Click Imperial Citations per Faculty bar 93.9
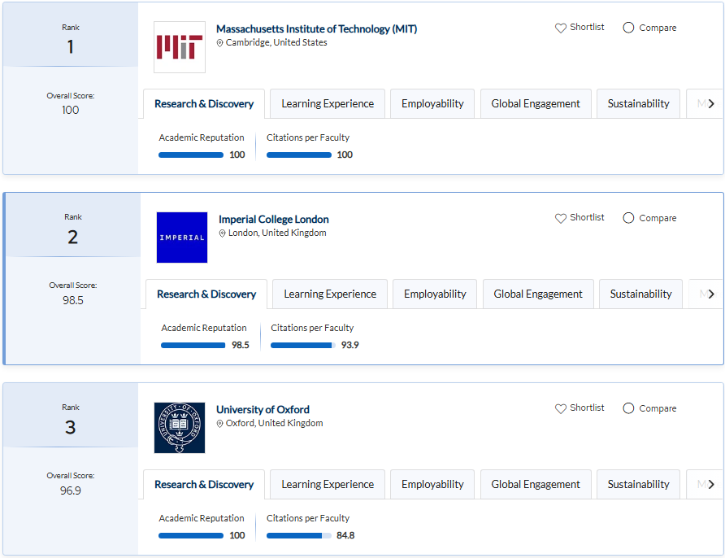The width and height of the screenshot is (725, 558). click(x=303, y=345)
